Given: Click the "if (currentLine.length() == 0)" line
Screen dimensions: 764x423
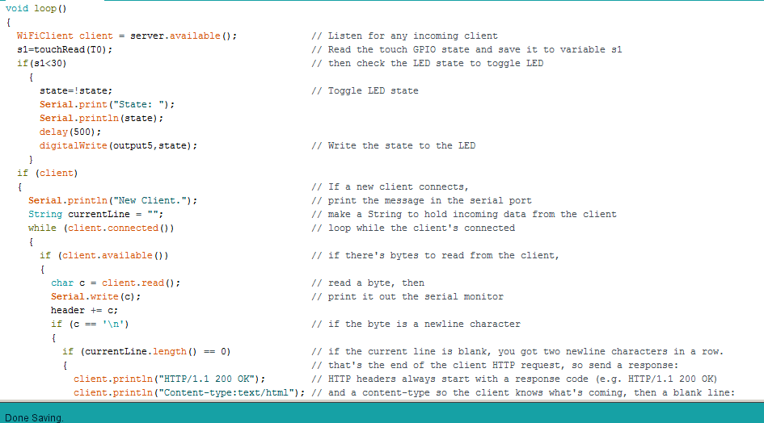Looking at the screenshot, I should tap(146, 351).
